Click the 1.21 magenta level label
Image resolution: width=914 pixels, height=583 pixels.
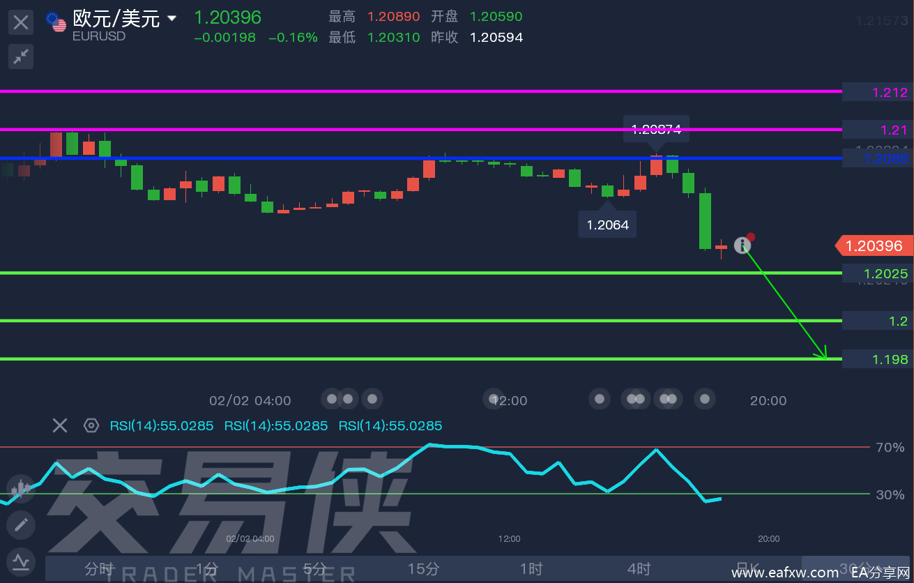pyautogui.click(x=878, y=130)
